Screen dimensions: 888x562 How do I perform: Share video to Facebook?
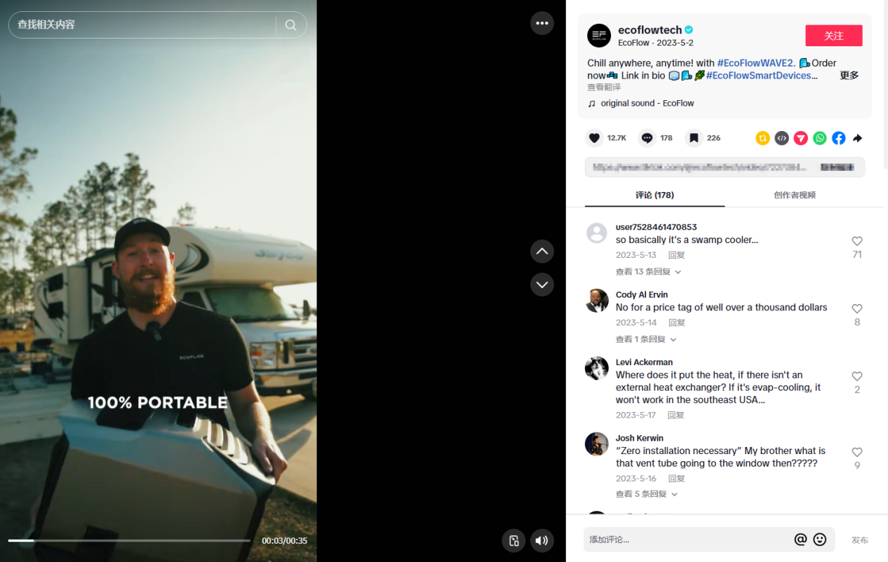(838, 138)
